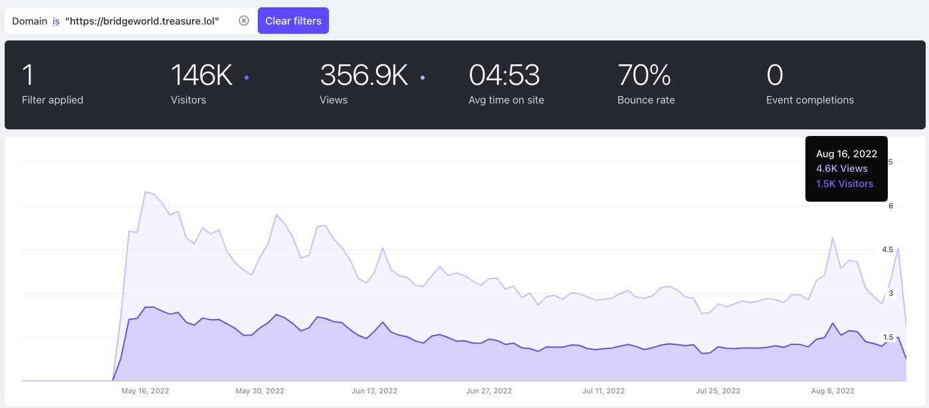Toggle the Views series dot indicator
The image size is (929, 408).
(423, 78)
